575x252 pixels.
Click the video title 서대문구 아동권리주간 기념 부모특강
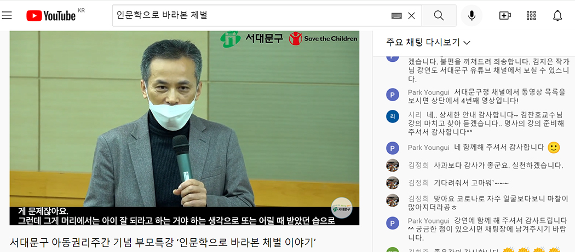(163, 242)
